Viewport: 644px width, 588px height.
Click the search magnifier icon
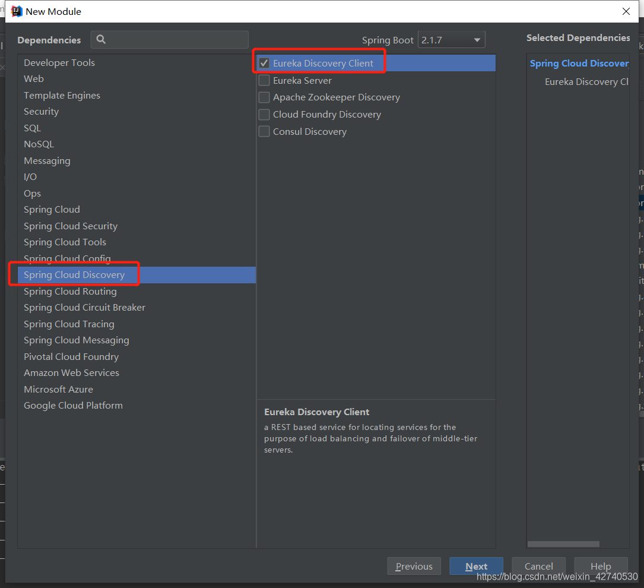pos(101,39)
